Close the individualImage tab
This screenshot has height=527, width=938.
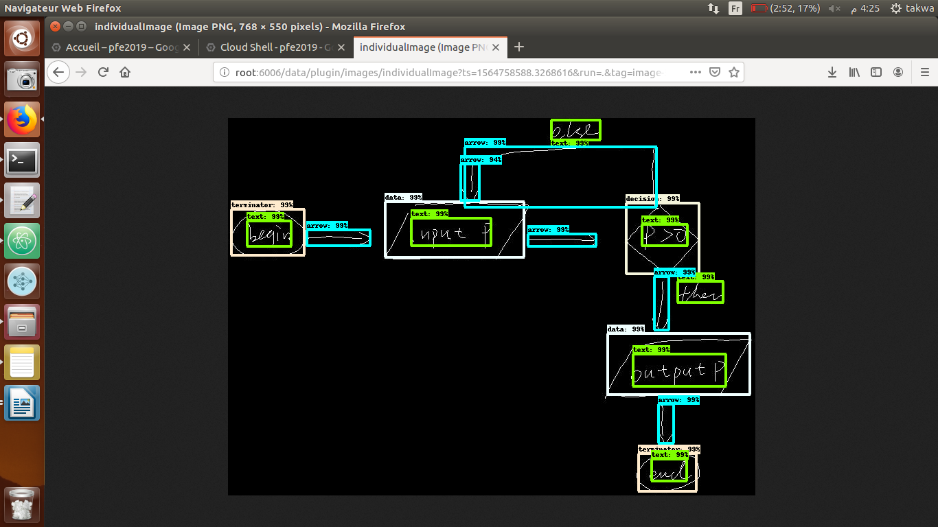click(x=496, y=47)
